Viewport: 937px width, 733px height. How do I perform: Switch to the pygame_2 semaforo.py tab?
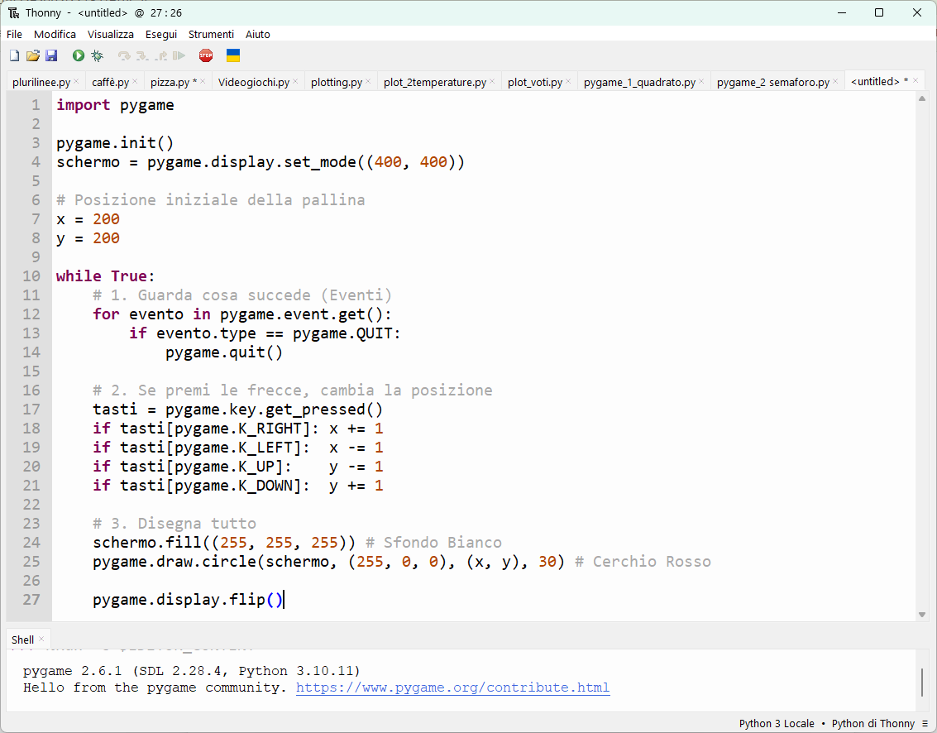pos(772,82)
